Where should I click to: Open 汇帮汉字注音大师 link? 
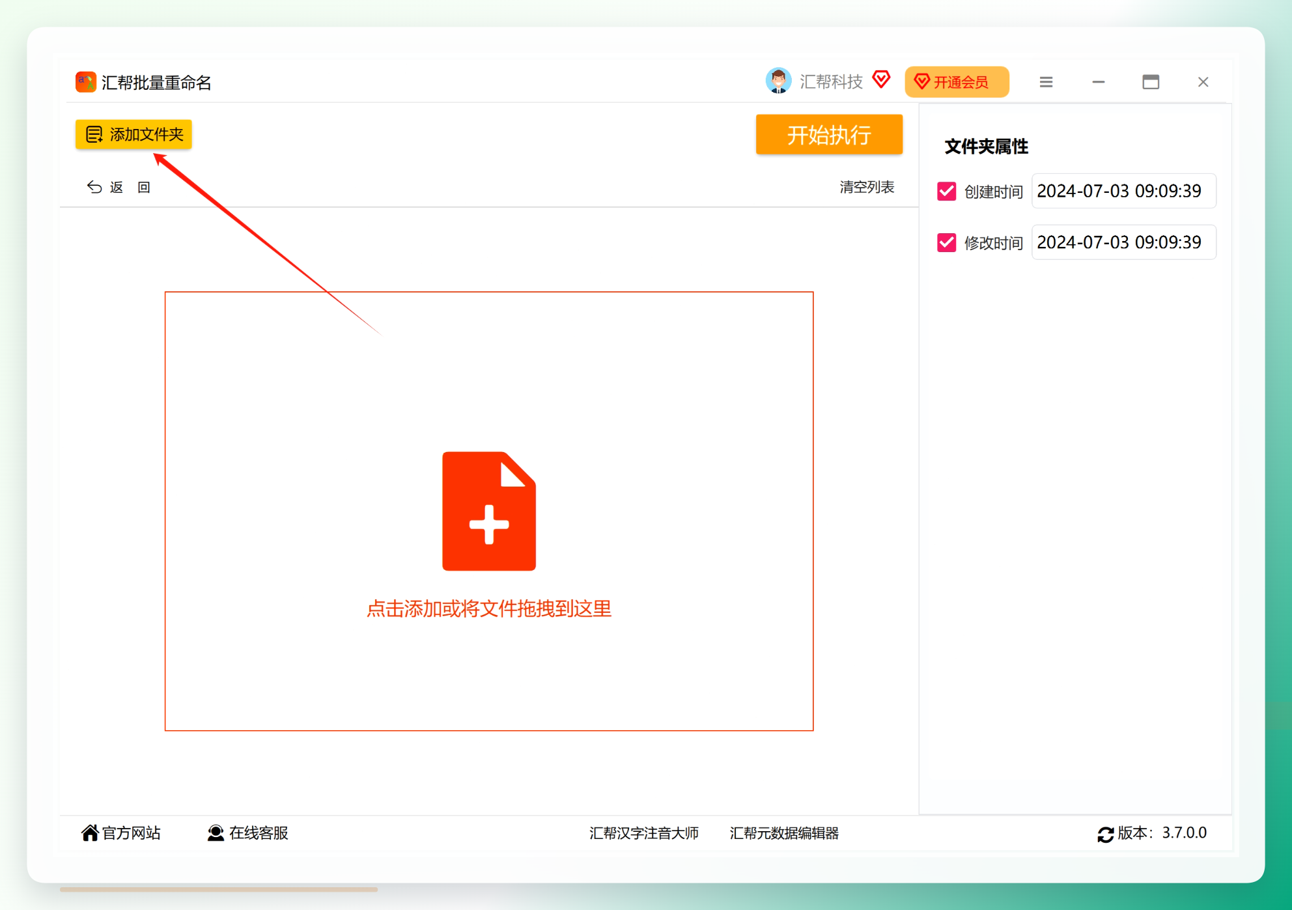644,833
